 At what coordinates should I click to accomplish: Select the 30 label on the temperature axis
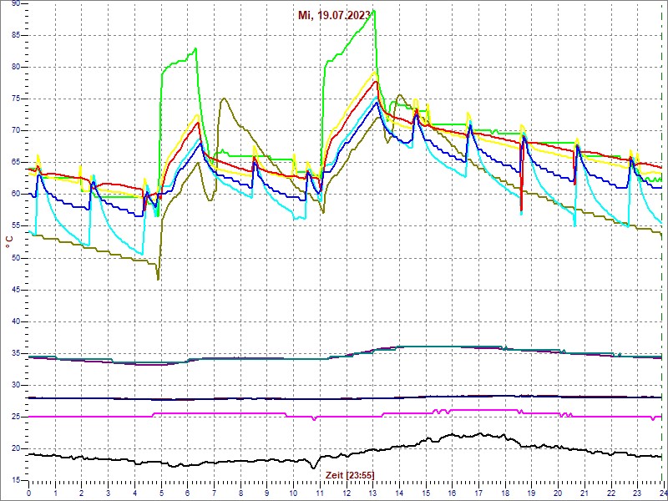(15, 385)
